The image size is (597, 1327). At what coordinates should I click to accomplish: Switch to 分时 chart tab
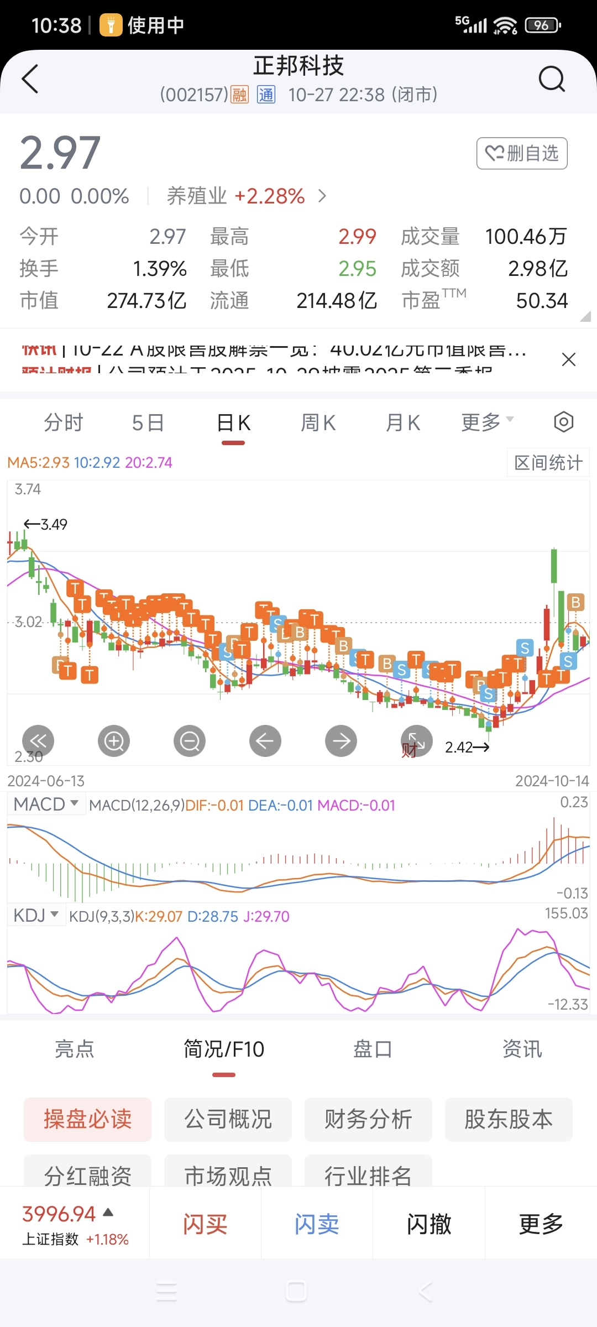(64, 423)
